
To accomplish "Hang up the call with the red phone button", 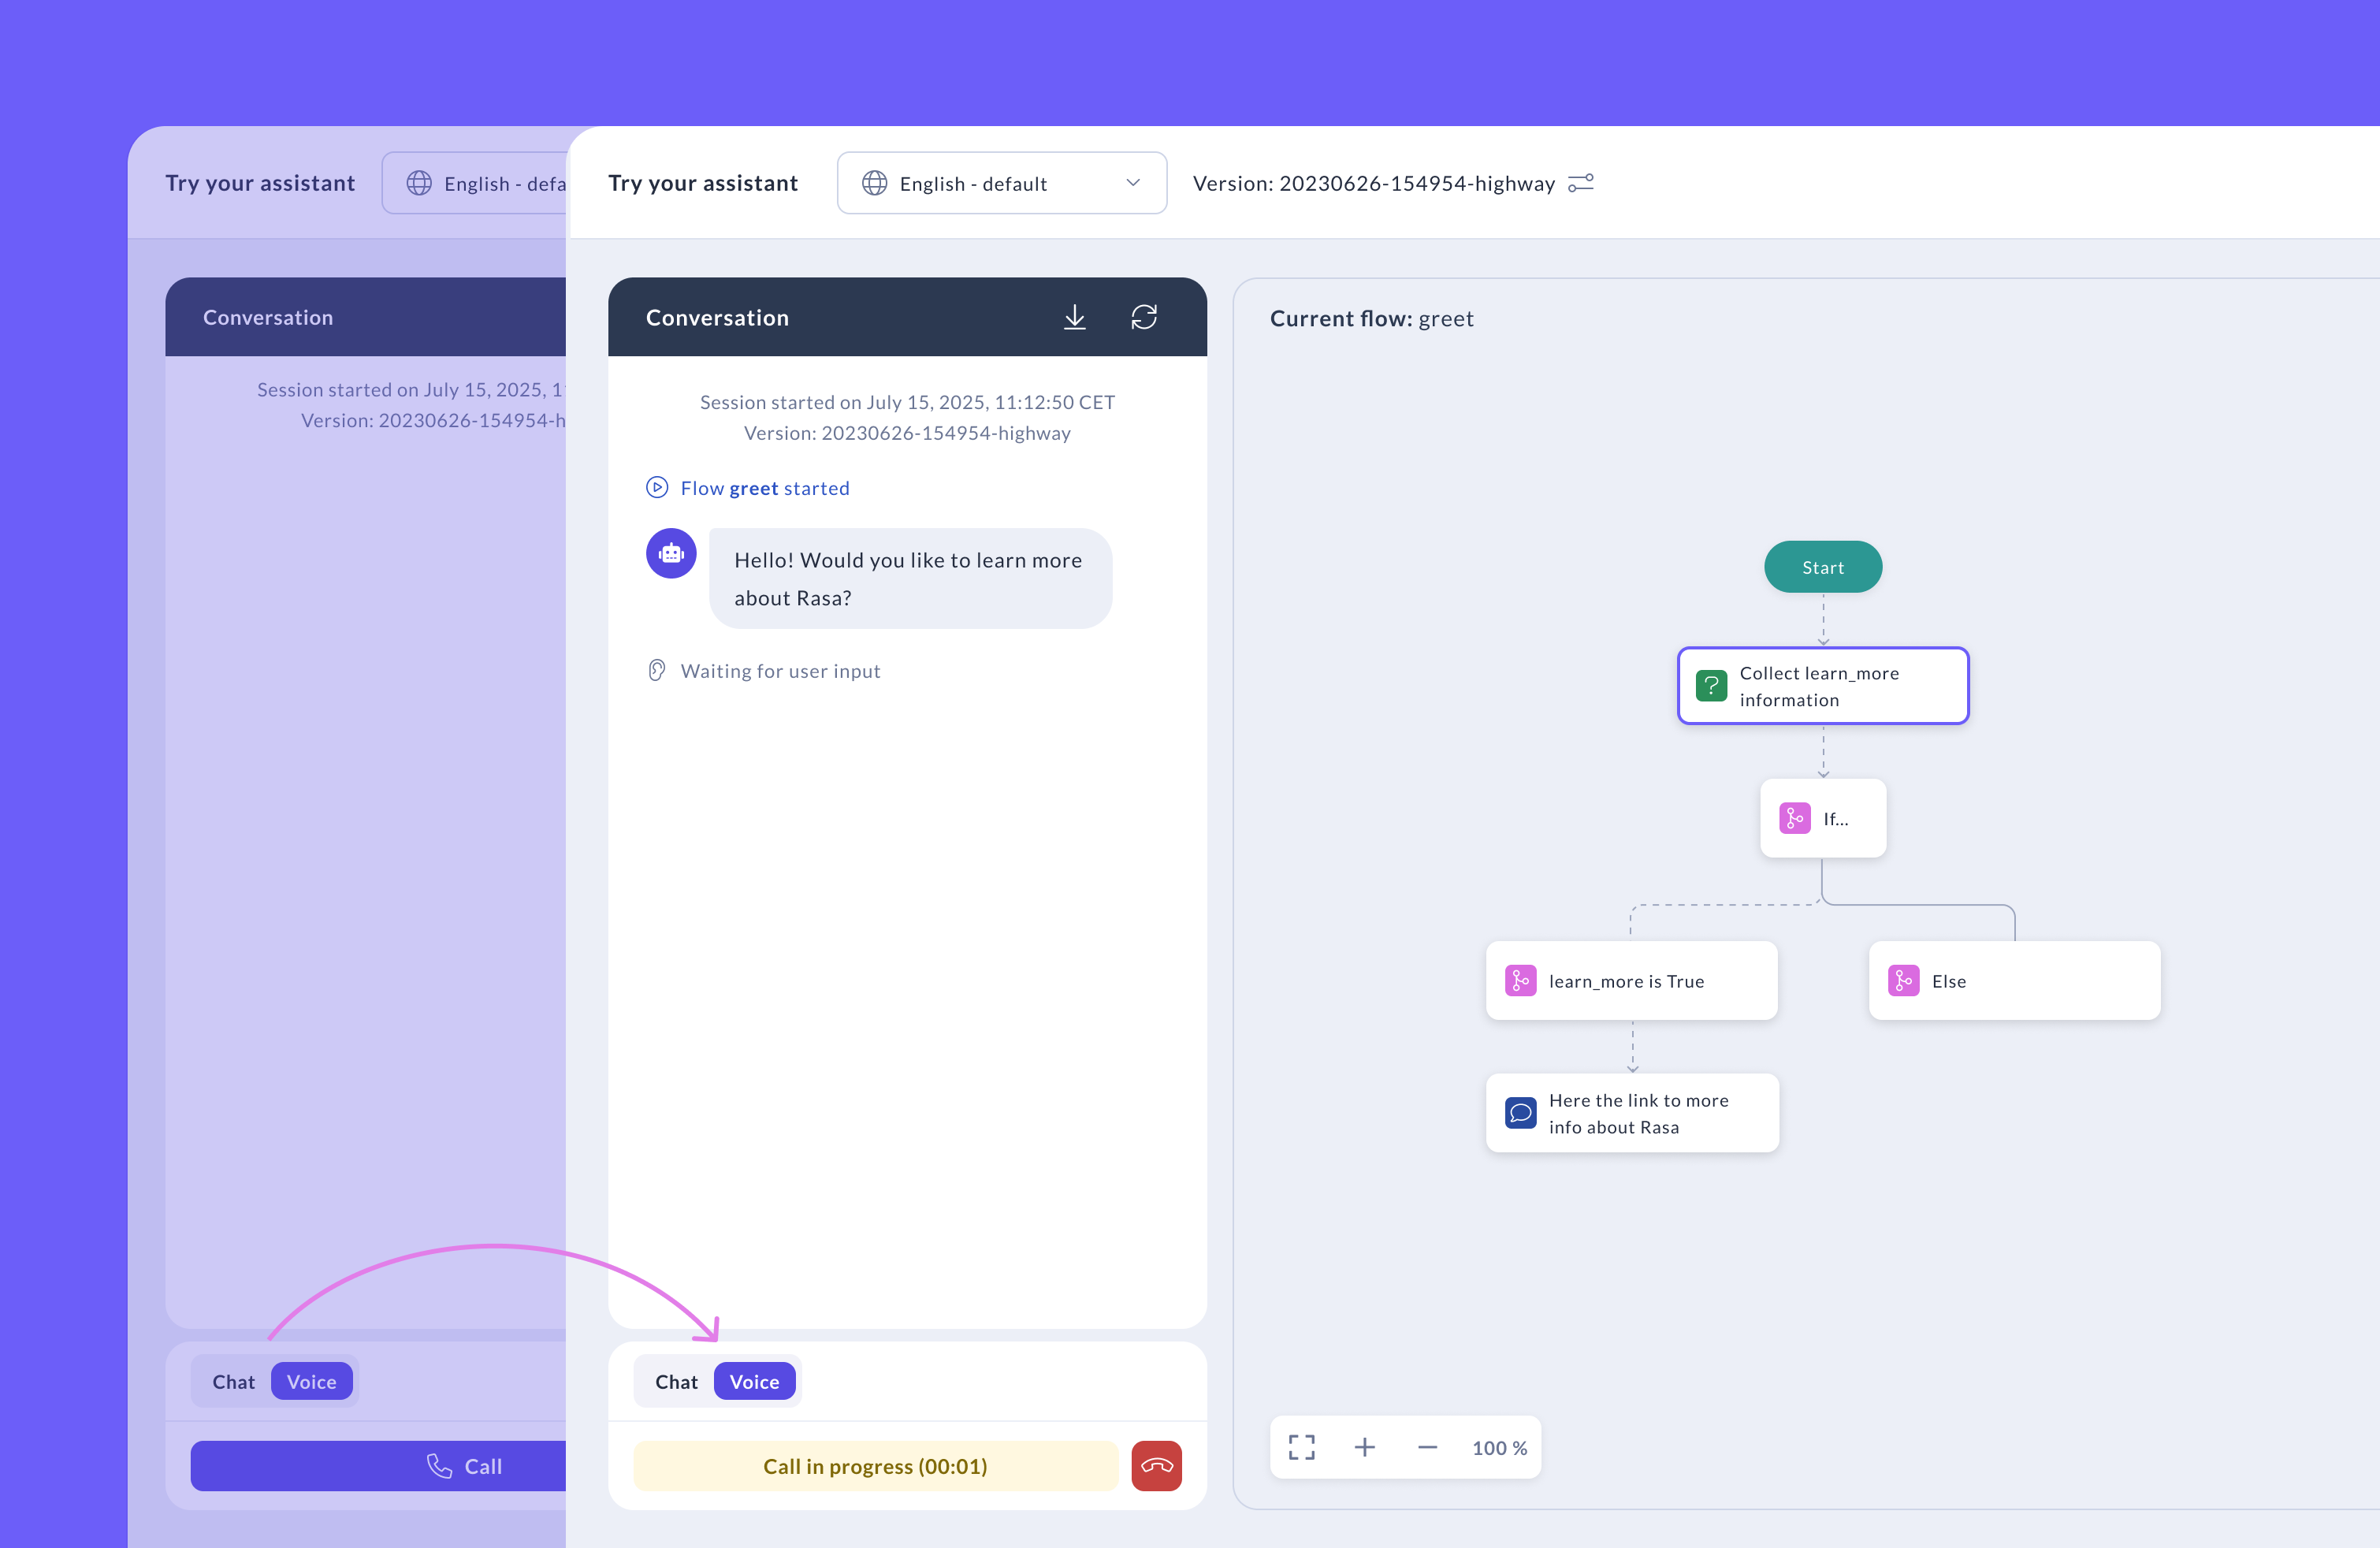I will [x=1156, y=1465].
